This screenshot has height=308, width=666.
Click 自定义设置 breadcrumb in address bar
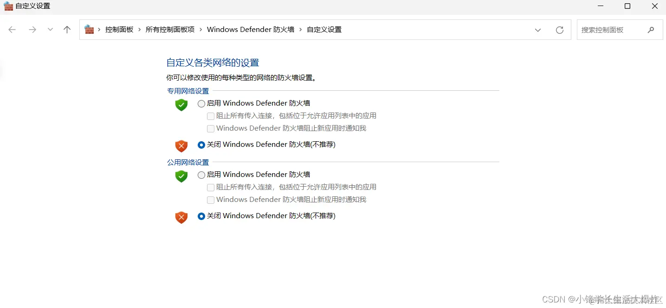pyautogui.click(x=324, y=30)
